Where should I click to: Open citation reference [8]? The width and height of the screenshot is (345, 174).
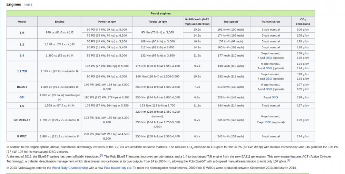(x=102, y=155)
